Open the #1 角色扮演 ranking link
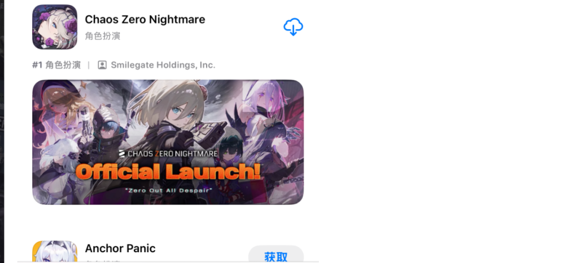The image size is (578, 263). click(x=56, y=65)
